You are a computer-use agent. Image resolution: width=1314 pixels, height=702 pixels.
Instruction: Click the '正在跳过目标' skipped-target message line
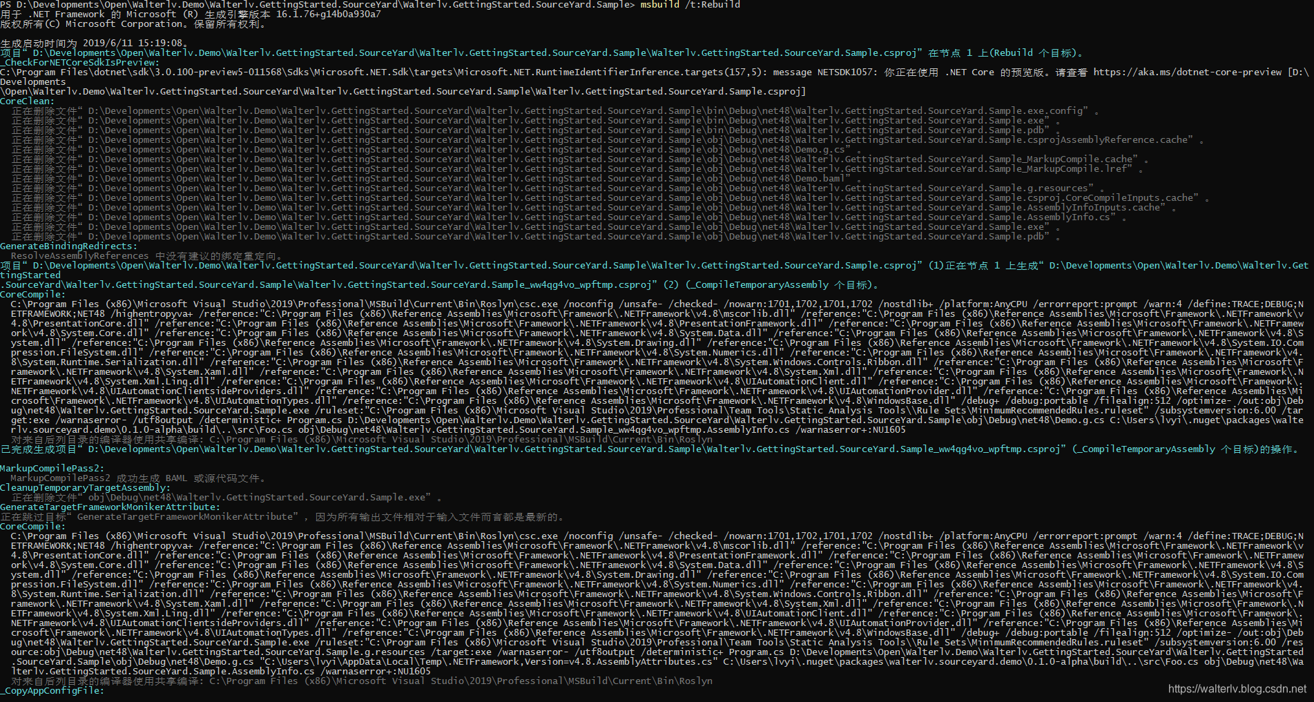click(x=284, y=516)
